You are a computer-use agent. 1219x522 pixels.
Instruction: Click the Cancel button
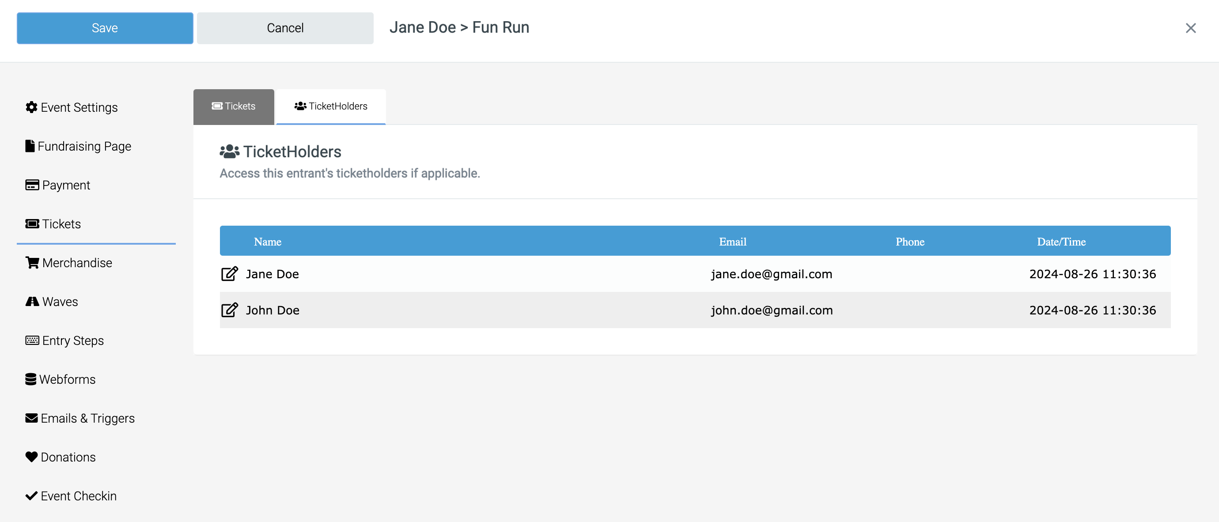click(x=285, y=28)
